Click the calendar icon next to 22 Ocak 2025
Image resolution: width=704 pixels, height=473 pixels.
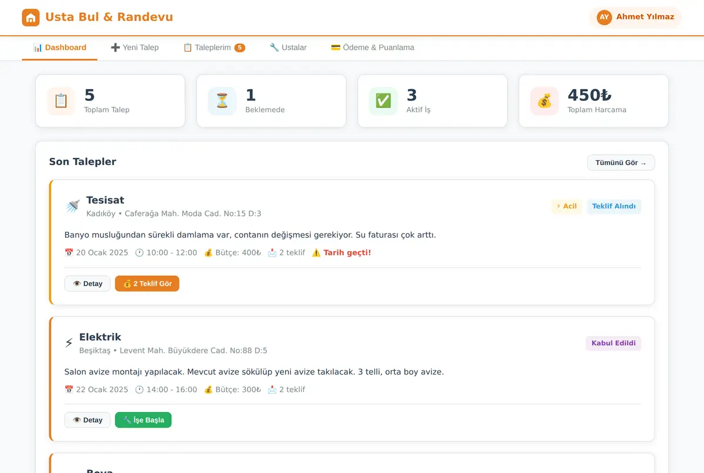coord(69,390)
